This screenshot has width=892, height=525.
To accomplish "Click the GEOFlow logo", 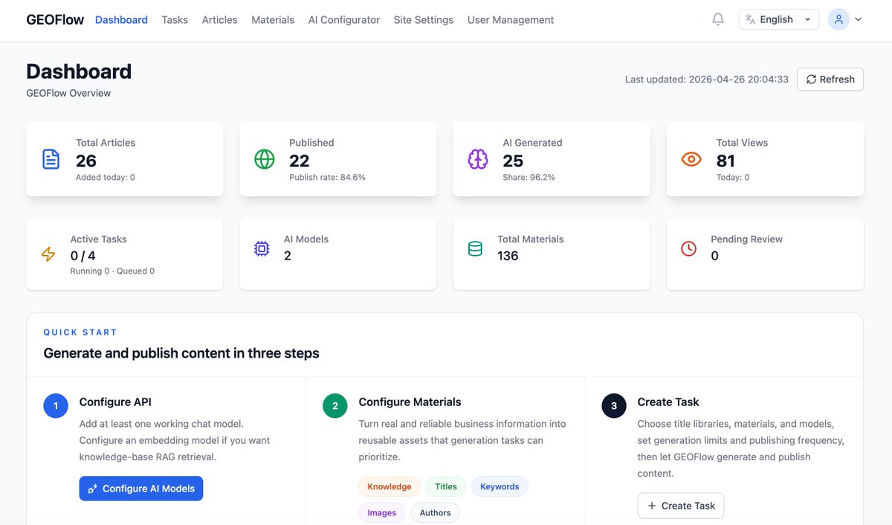I will pos(55,20).
